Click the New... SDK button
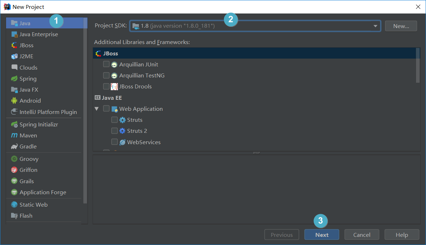Image resolution: width=426 pixels, height=245 pixels. pyautogui.click(x=401, y=26)
